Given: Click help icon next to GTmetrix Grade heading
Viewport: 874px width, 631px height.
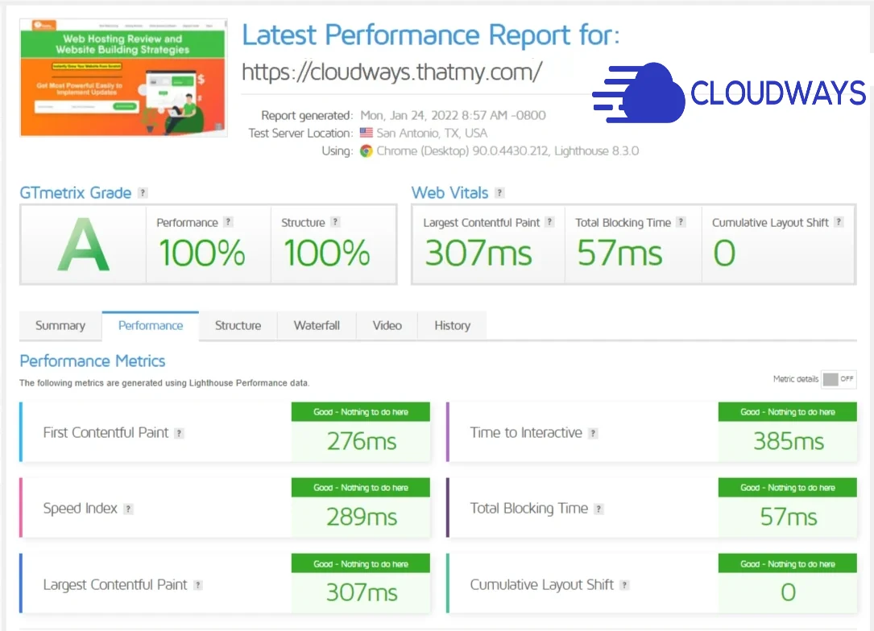Looking at the screenshot, I should coord(143,192).
